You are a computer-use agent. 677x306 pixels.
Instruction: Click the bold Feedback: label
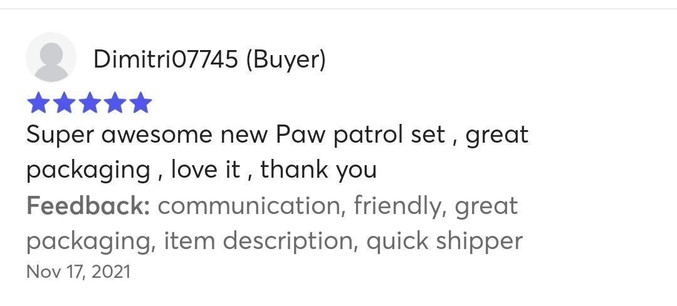pyautogui.click(x=88, y=206)
